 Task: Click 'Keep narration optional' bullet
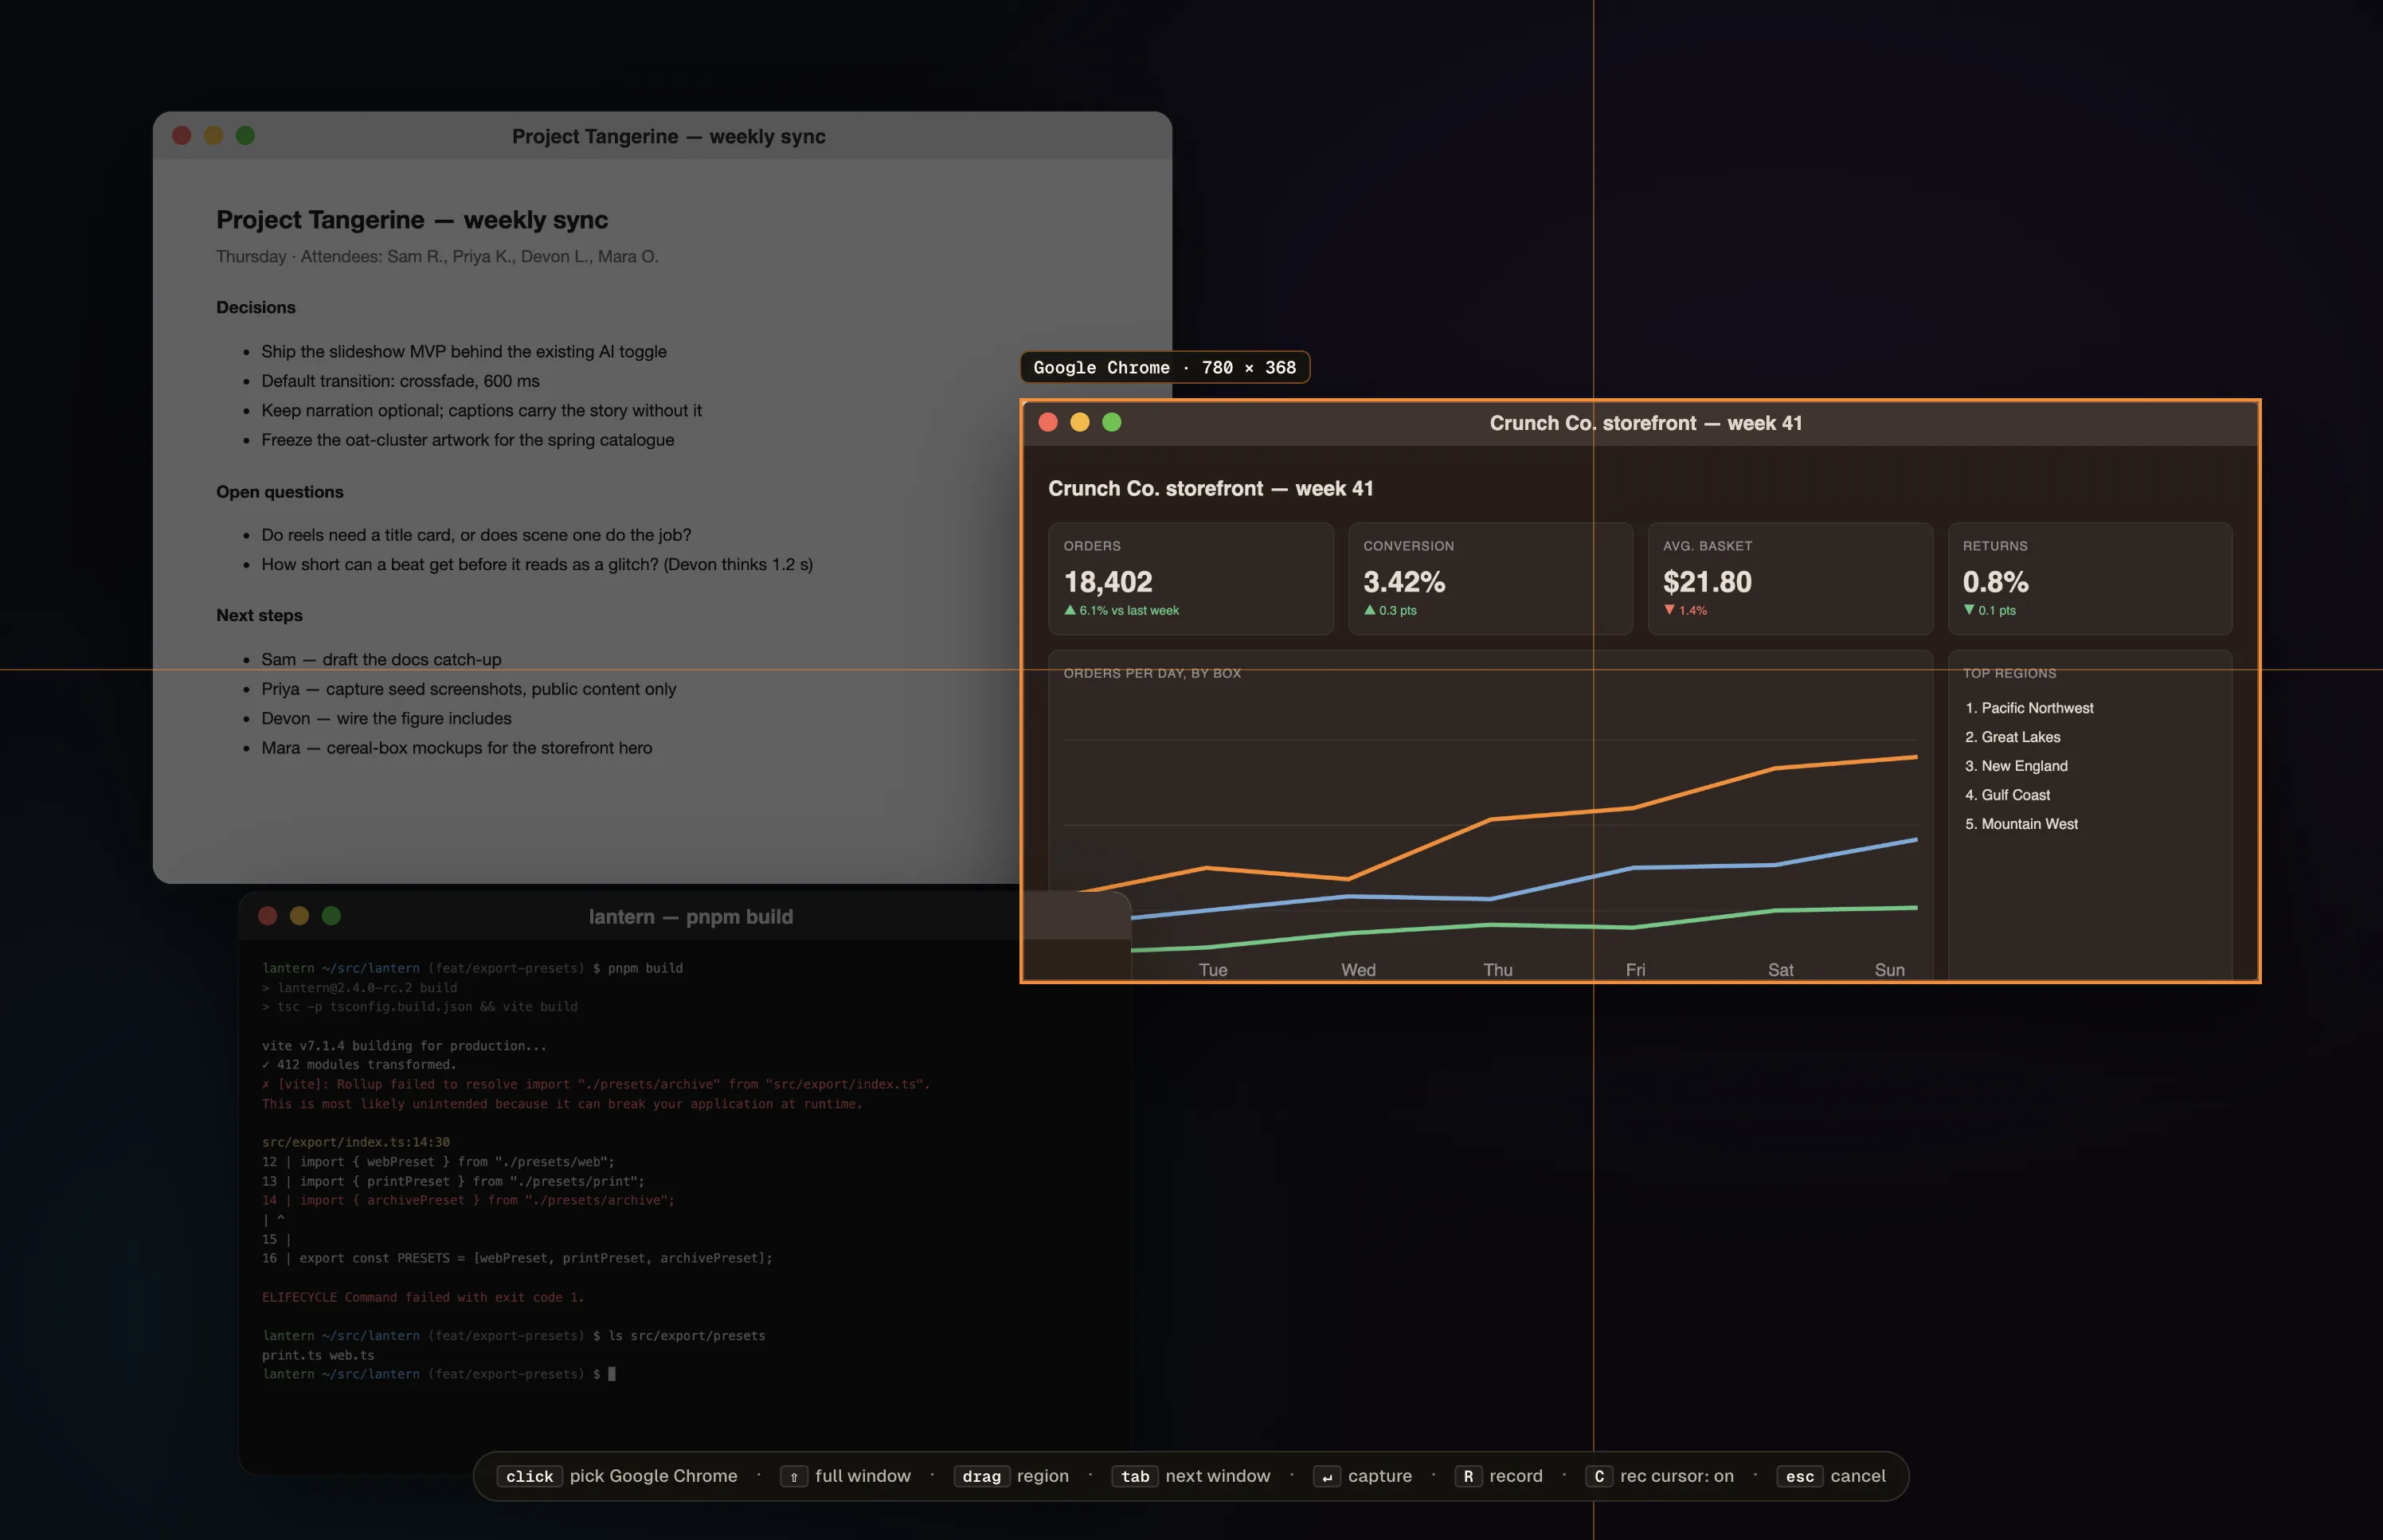click(x=481, y=410)
